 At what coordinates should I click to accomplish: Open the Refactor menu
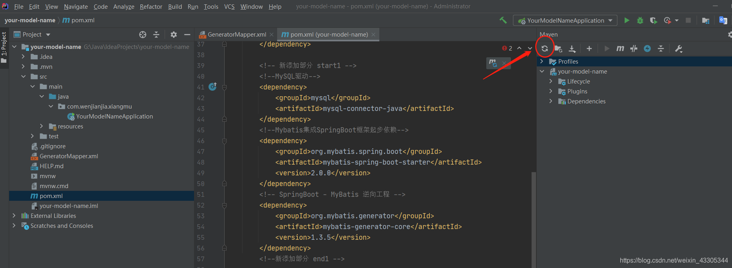coord(151,6)
